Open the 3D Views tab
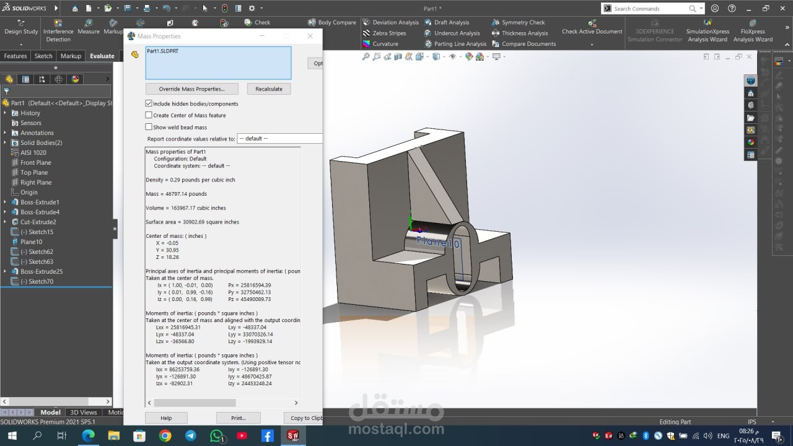793x446 pixels. [83, 413]
